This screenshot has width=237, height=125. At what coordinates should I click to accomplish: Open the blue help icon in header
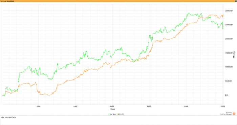click(236, 1)
